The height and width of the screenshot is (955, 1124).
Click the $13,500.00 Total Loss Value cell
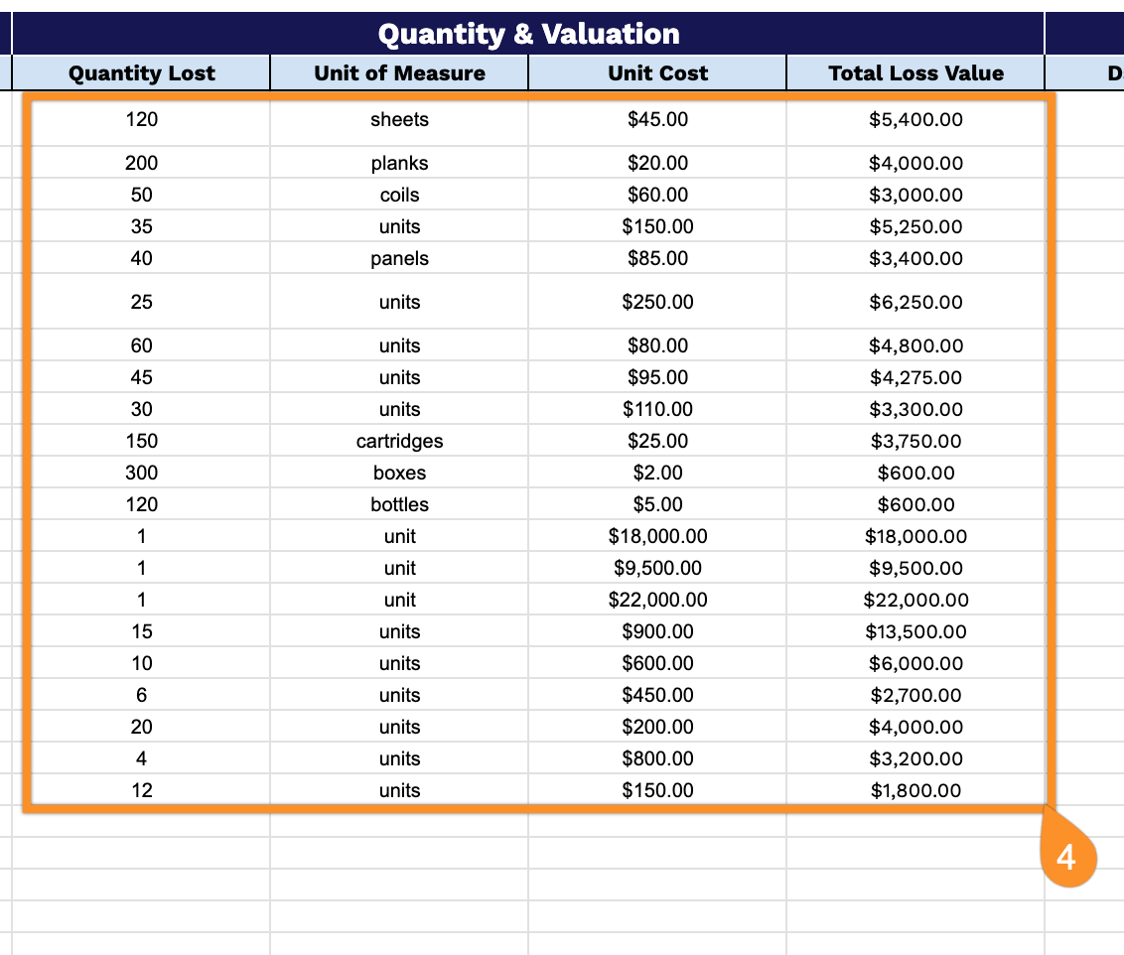pos(915,631)
